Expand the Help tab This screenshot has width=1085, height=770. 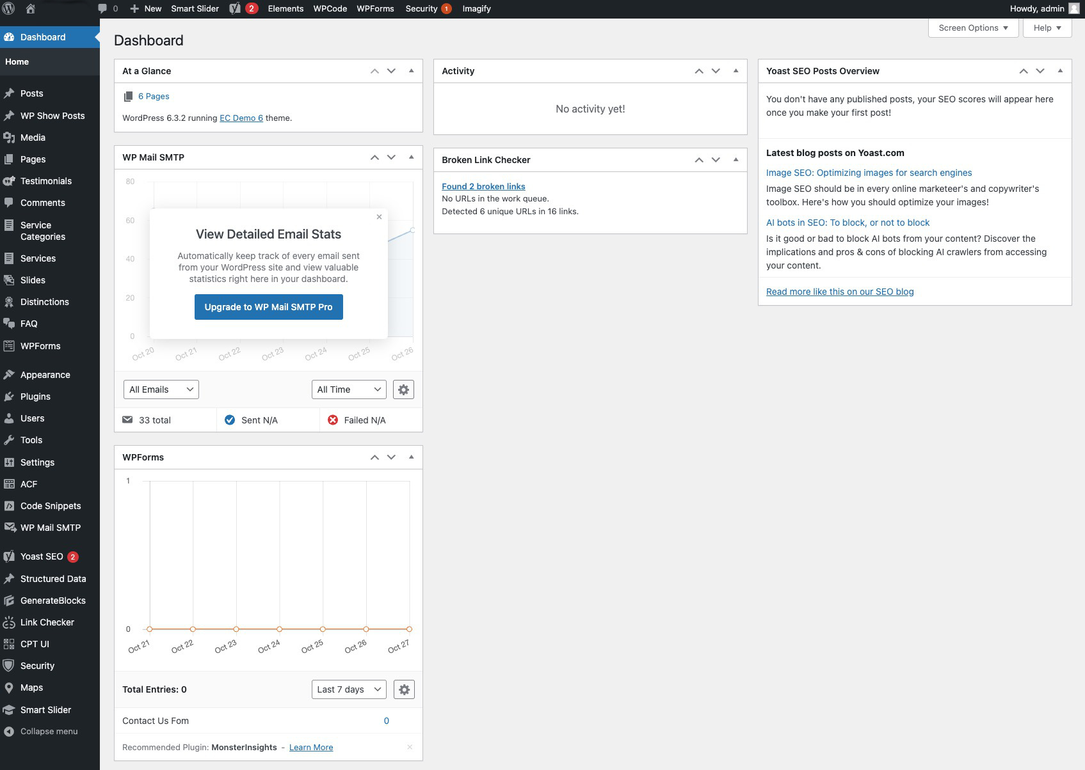pyautogui.click(x=1047, y=28)
